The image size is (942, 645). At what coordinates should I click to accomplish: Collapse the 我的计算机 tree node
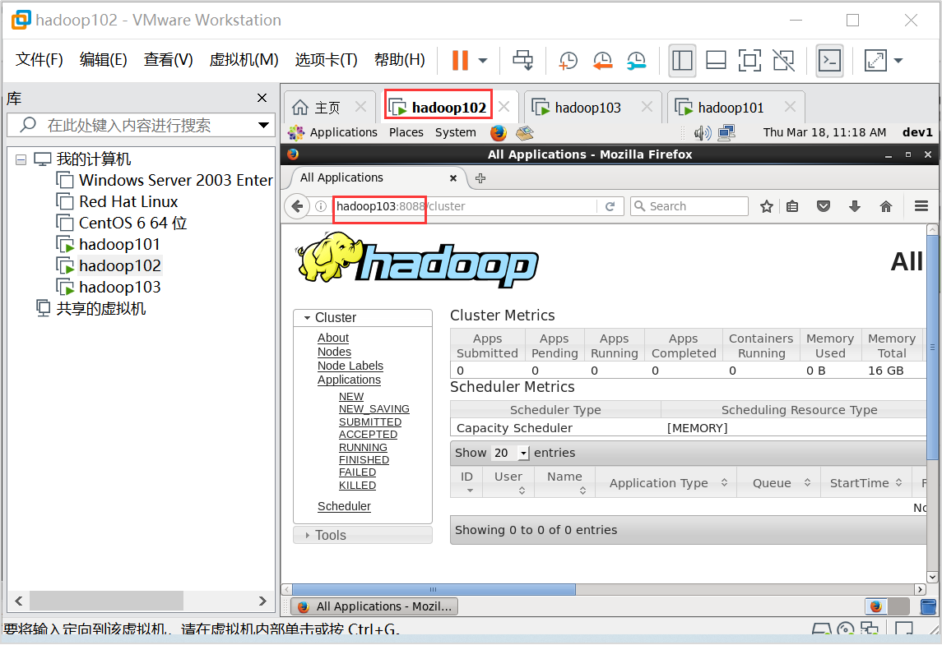tap(21, 159)
